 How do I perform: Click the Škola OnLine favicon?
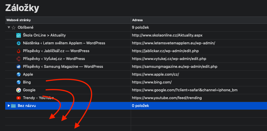pos(18,35)
